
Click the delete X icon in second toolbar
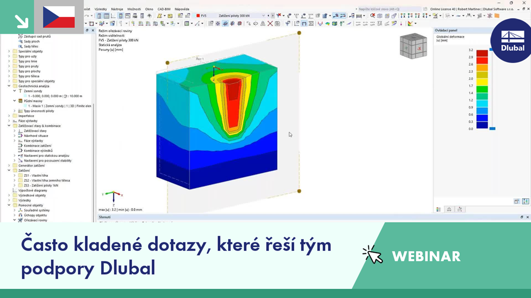click(270, 23)
